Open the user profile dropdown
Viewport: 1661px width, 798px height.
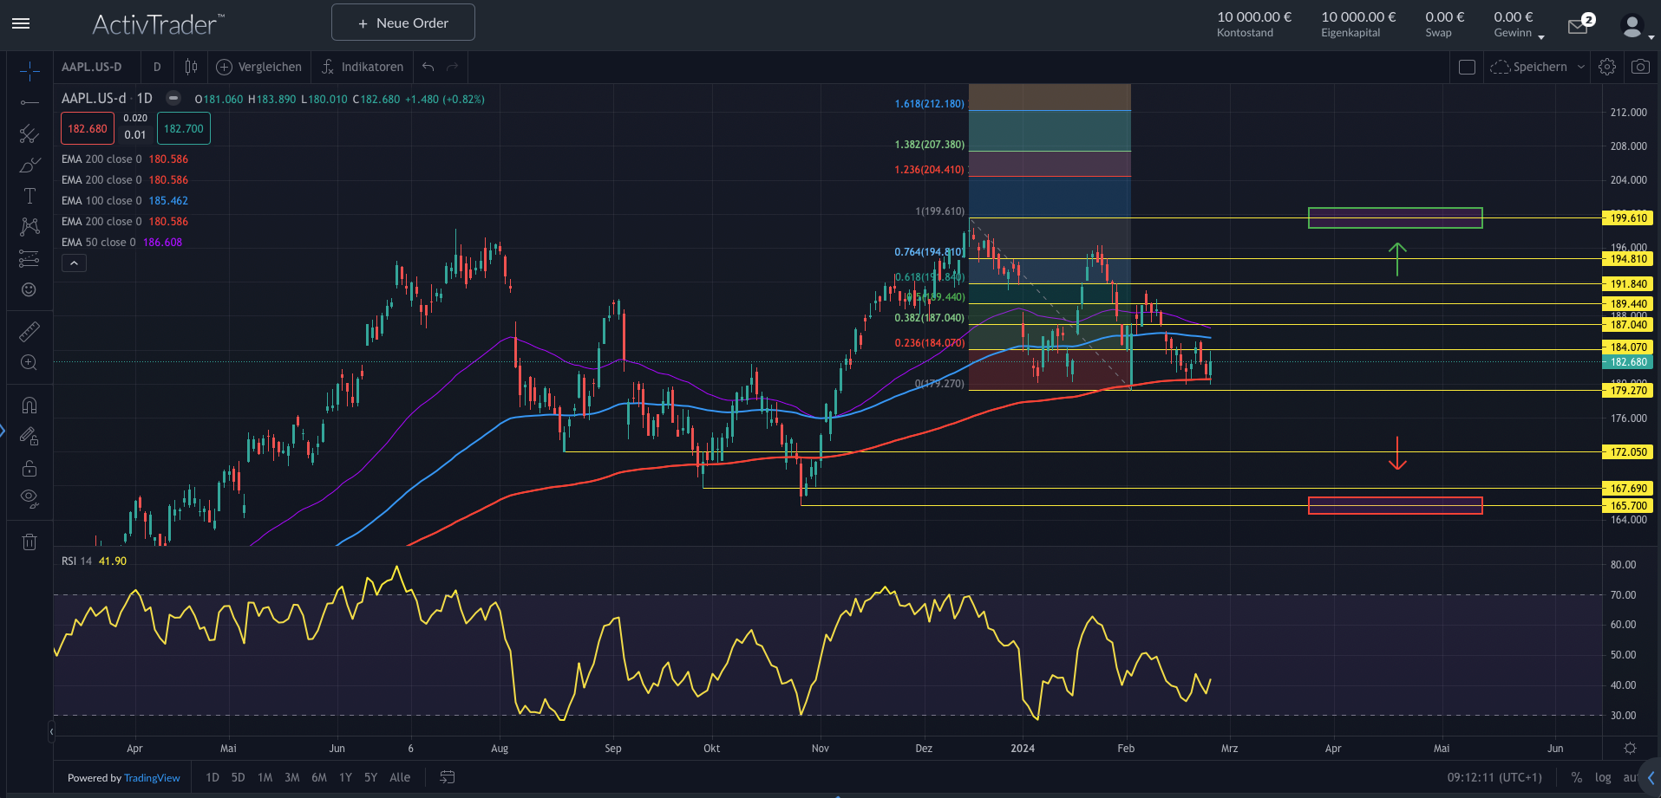(1635, 27)
